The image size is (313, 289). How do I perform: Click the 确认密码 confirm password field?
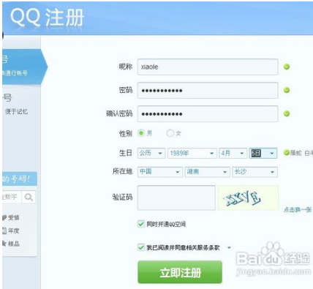click(x=208, y=113)
